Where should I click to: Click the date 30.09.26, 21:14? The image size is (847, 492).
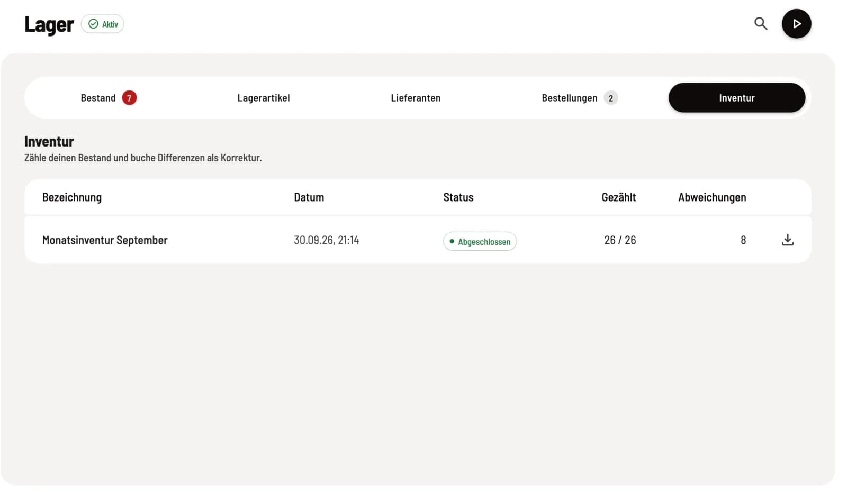click(327, 240)
